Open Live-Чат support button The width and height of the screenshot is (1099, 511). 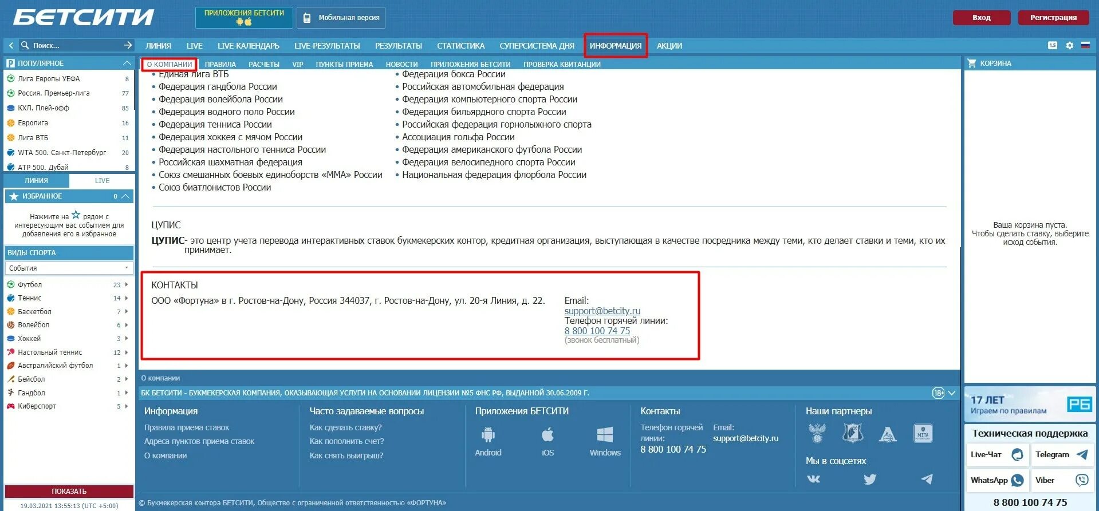[998, 454]
